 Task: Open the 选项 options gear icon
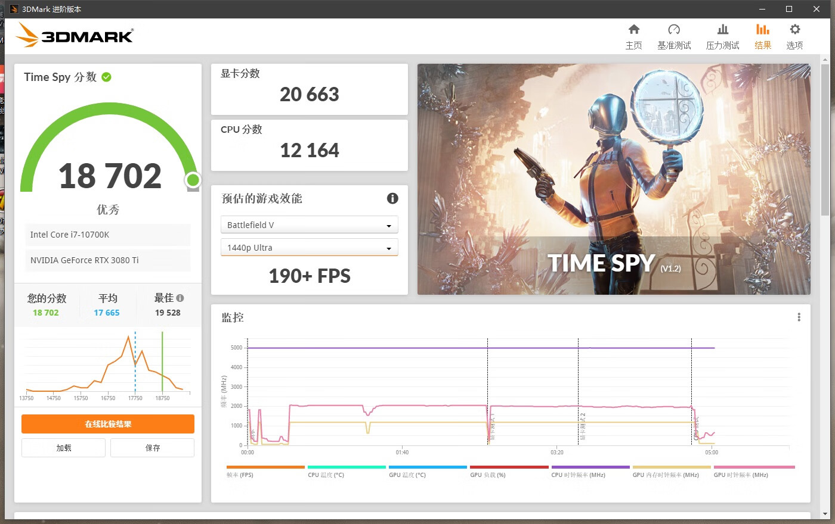[794, 29]
